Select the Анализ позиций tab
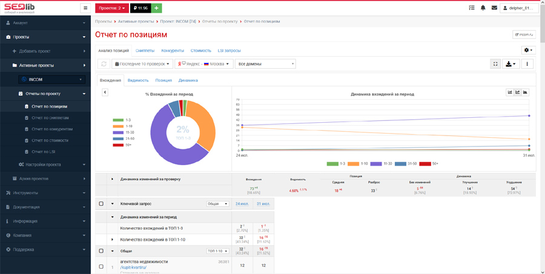This screenshot has height=274, width=545. 114,51
